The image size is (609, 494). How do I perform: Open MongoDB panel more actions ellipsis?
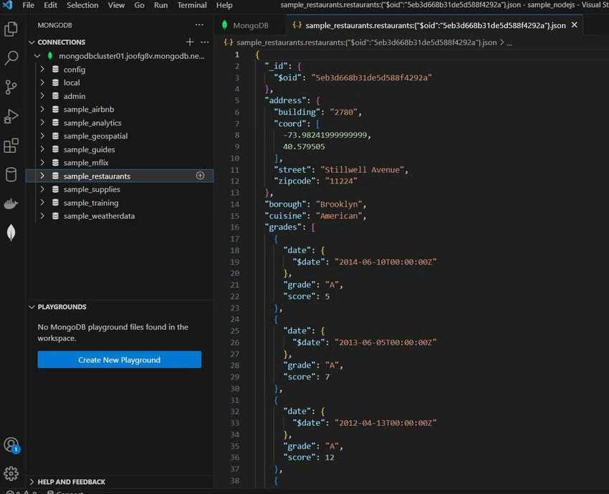click(199, 25)
